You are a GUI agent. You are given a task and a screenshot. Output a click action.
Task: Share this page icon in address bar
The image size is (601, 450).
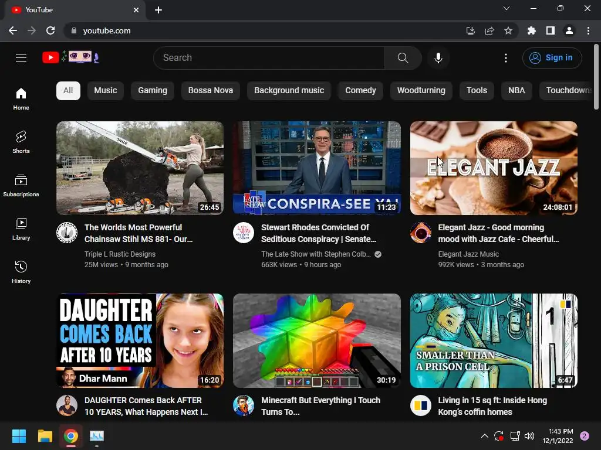(489, 30)
